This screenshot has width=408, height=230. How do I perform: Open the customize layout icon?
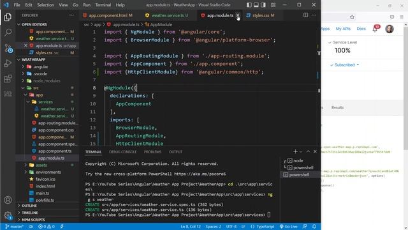pos(273,4)
